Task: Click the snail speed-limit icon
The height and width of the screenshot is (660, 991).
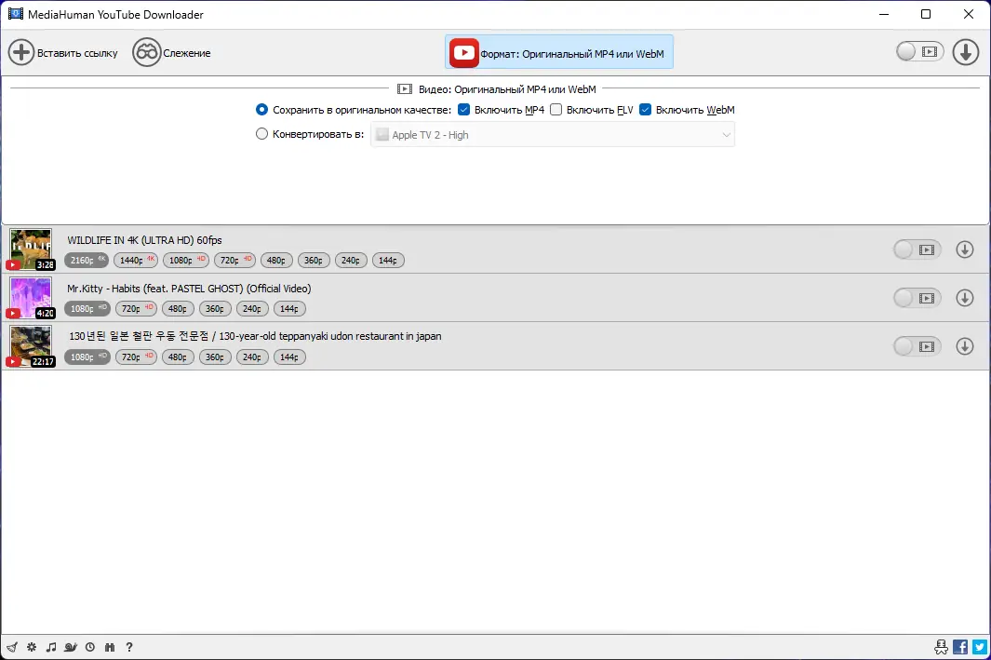Action: [71, 647]
